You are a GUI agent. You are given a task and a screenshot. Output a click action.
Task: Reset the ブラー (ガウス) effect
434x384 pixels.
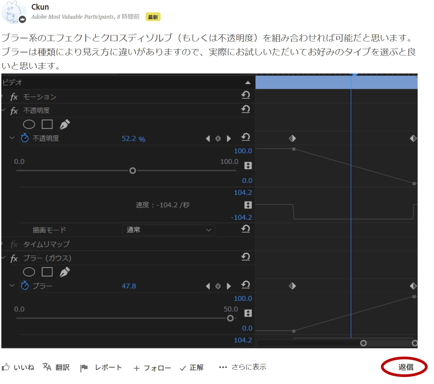(x=246, y=257)
